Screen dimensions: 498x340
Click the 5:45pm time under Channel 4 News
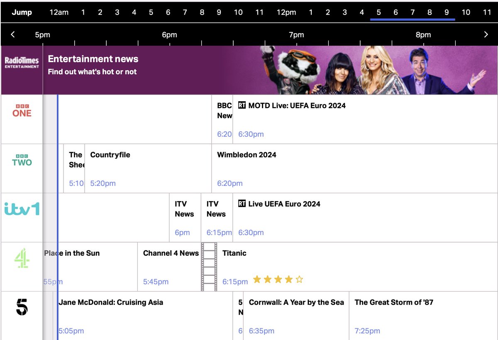156,282
